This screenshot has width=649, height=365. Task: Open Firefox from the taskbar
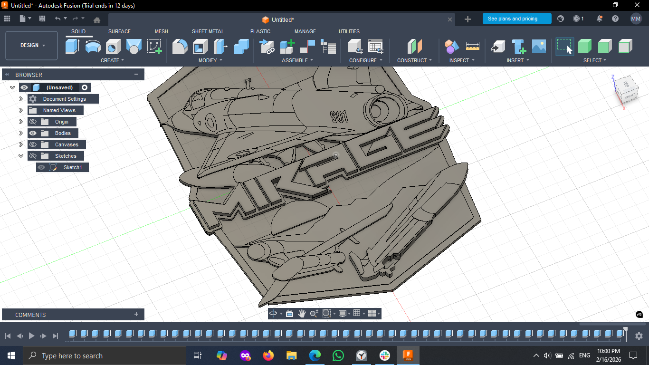click(x=268, y=355)
